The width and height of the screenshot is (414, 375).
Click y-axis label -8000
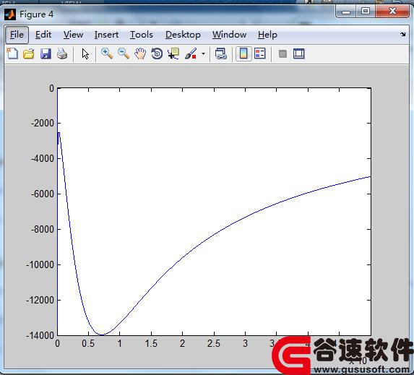tap(43, 230)
